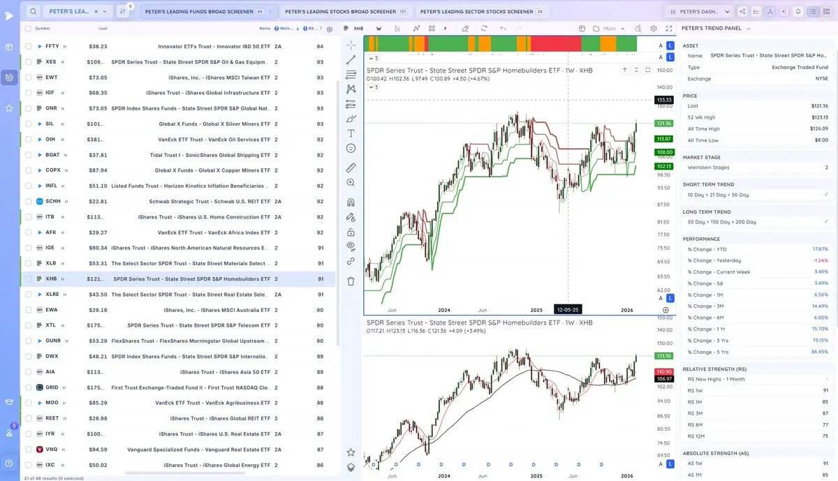Open the alerts bell icon
Image resolution: width=838 pixels, height=481 pixels.
click(x=797, y=11)
